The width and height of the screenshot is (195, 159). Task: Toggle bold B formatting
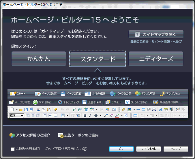pos(85,116)
